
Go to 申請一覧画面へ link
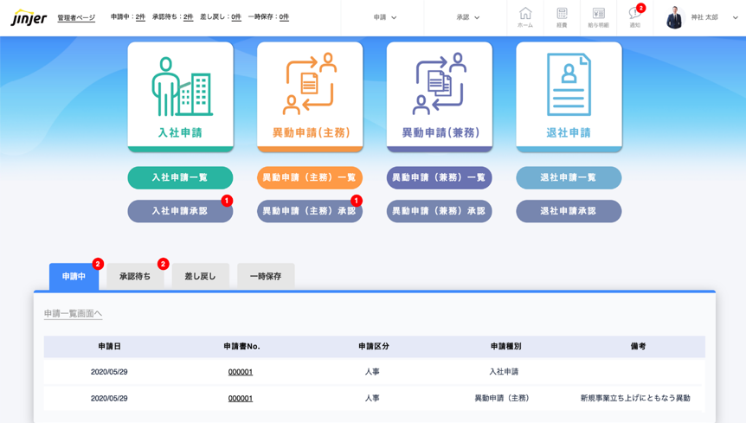click(x=73, y=314)
